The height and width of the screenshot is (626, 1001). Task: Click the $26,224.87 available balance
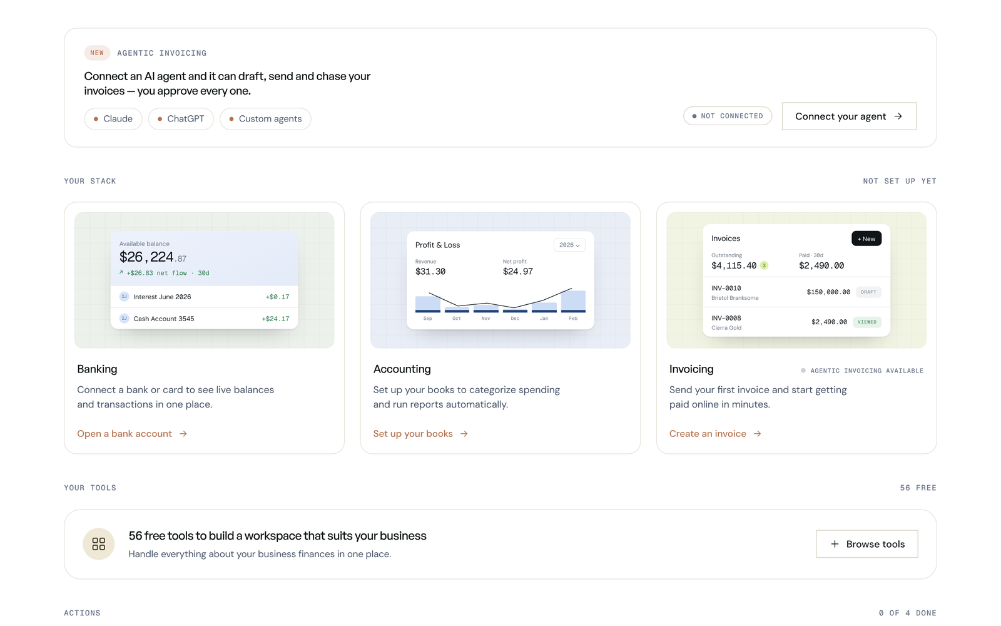click(x=153, y=257)
